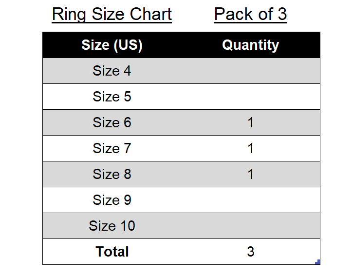The height and width of the screenshot is (278, 353).
Task: Select the bold "Total" cell
Action: [x=112, y=252]
